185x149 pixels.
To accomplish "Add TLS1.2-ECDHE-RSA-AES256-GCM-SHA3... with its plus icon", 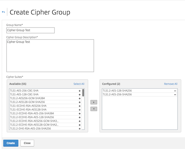I will tap(80, 121).
